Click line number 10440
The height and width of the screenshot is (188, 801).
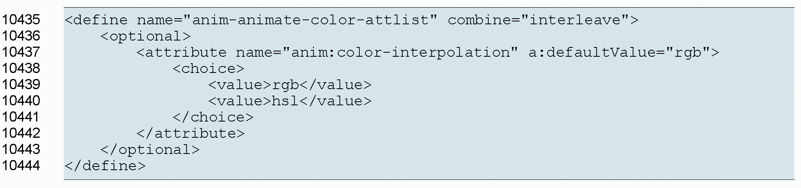point(21,100)
